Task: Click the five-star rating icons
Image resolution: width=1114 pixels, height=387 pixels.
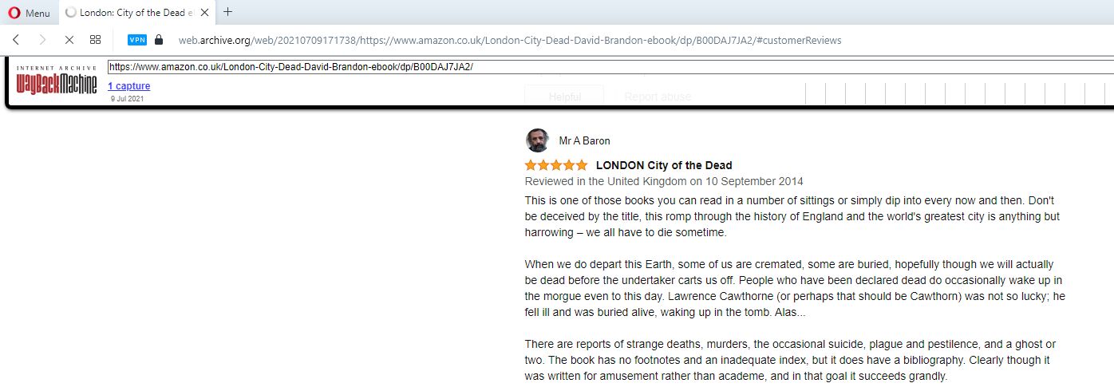Action: 556,165
